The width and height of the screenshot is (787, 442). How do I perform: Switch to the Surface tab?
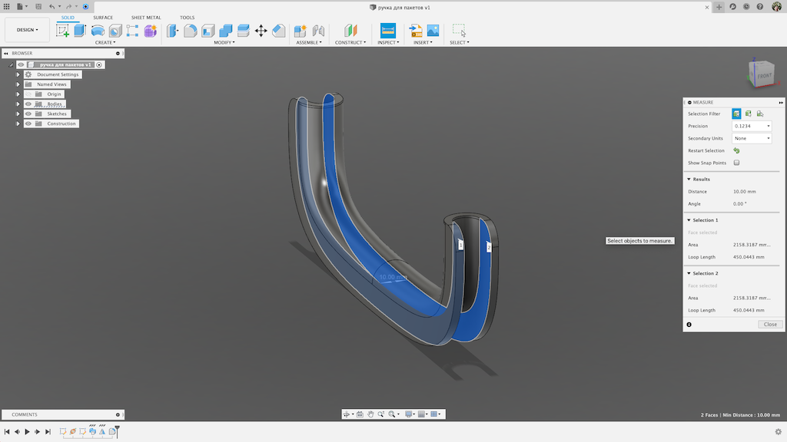(103, 18)
